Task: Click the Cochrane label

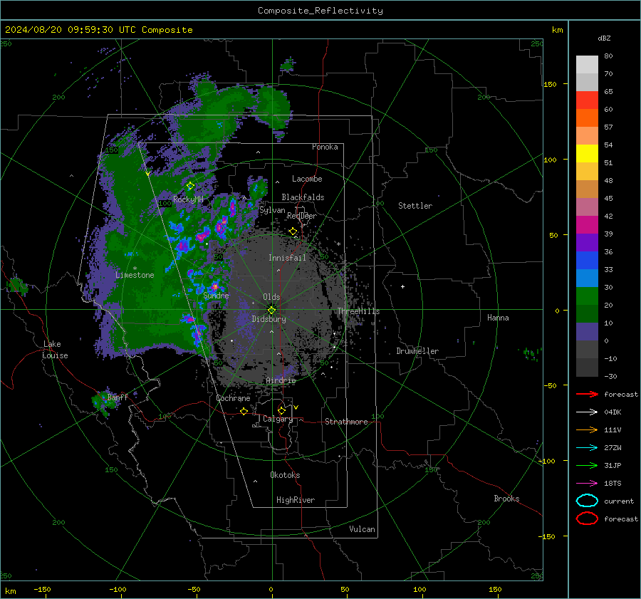Action: (x=233, y=398)
